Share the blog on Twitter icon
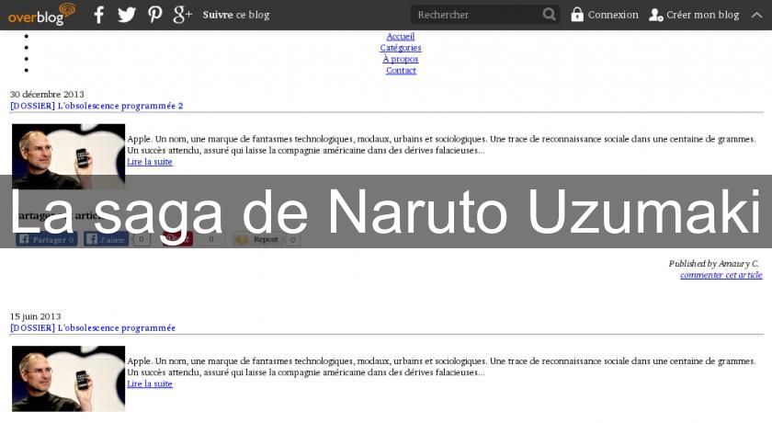Viewport: 772px width, 423px height. (x=127, y=15)
